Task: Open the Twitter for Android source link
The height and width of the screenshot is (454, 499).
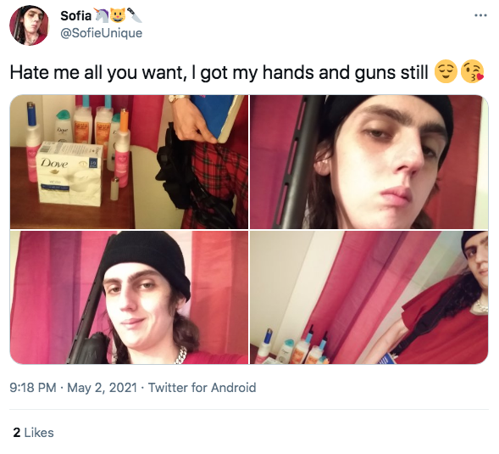Action: [x=202, y=388]
